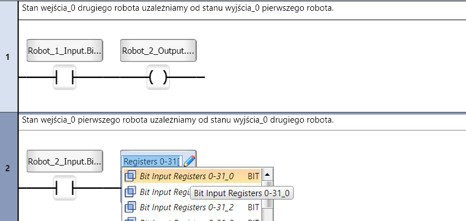Click the pencil edit icon beside Registers field
This screenshot has width=466, height=221.
[189, 162]
